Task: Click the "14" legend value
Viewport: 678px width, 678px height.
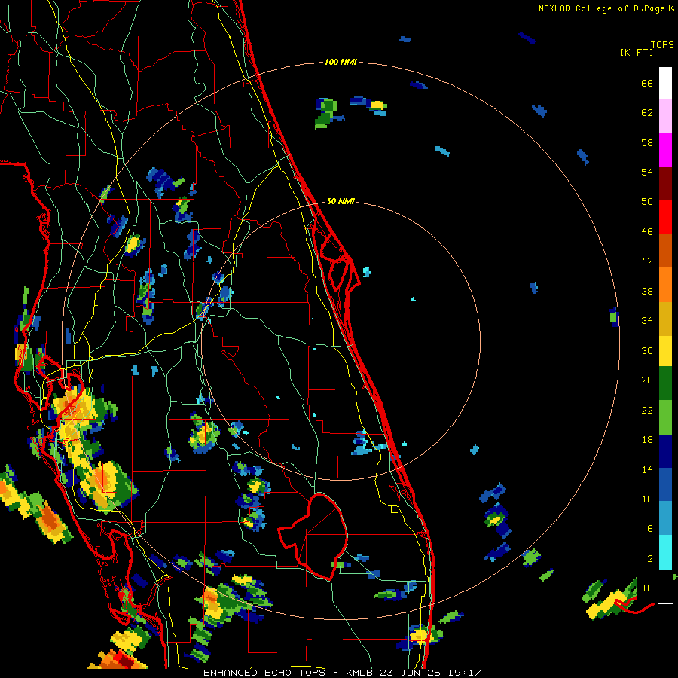Action: (647, 469)
